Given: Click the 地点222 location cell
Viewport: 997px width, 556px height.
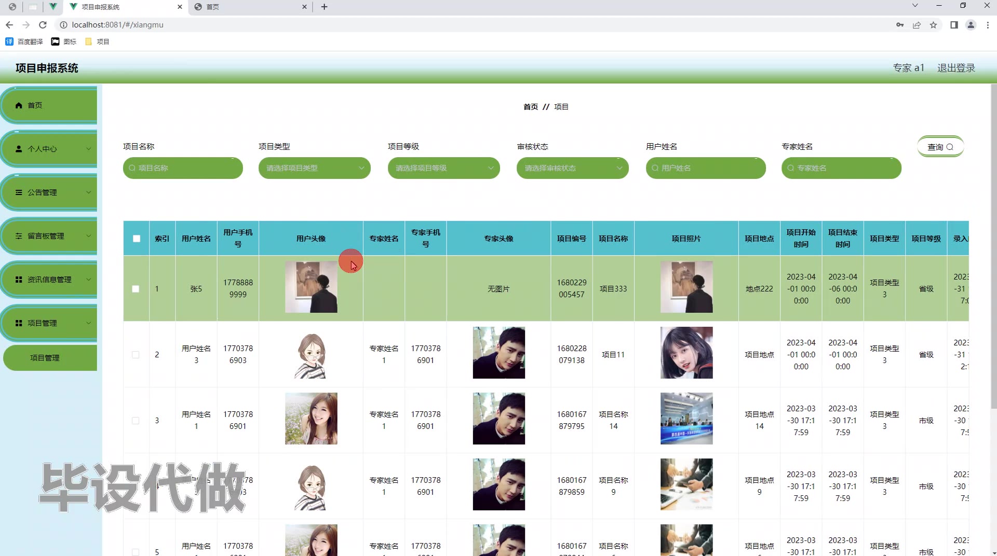Looking at the screenshot, I should coord(759,289).
